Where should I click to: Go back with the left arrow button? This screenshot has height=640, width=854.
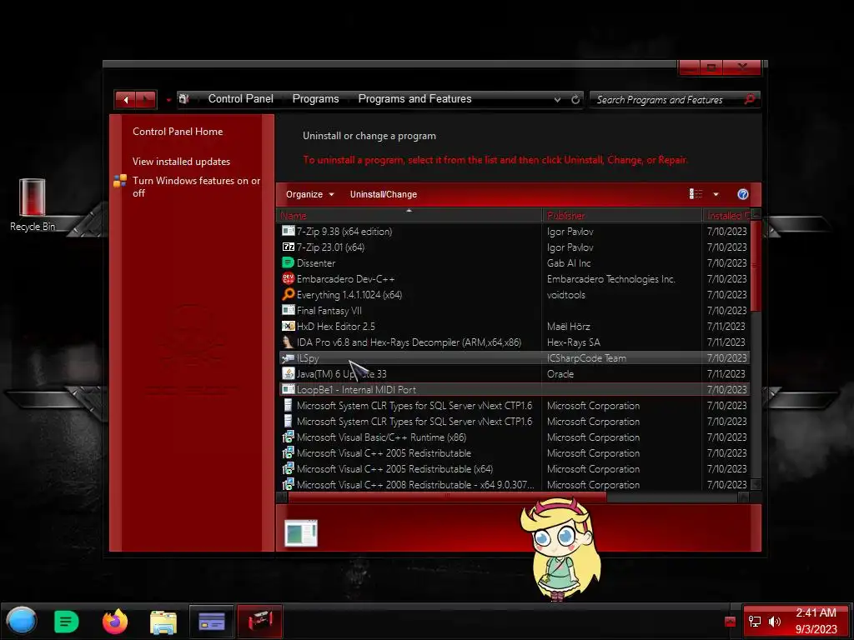[126, 100]
